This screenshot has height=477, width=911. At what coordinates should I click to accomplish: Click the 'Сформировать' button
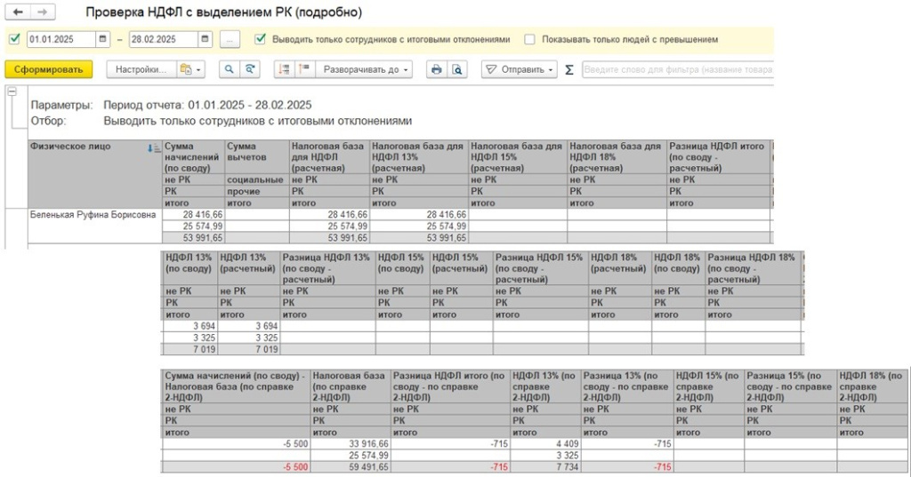48,69
